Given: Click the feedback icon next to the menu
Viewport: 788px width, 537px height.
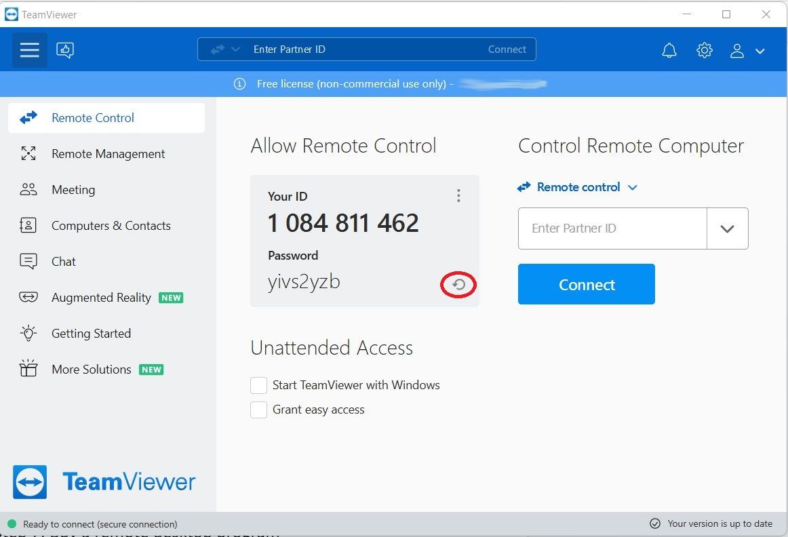Looking at the screenshot, I should click(65, 49).
